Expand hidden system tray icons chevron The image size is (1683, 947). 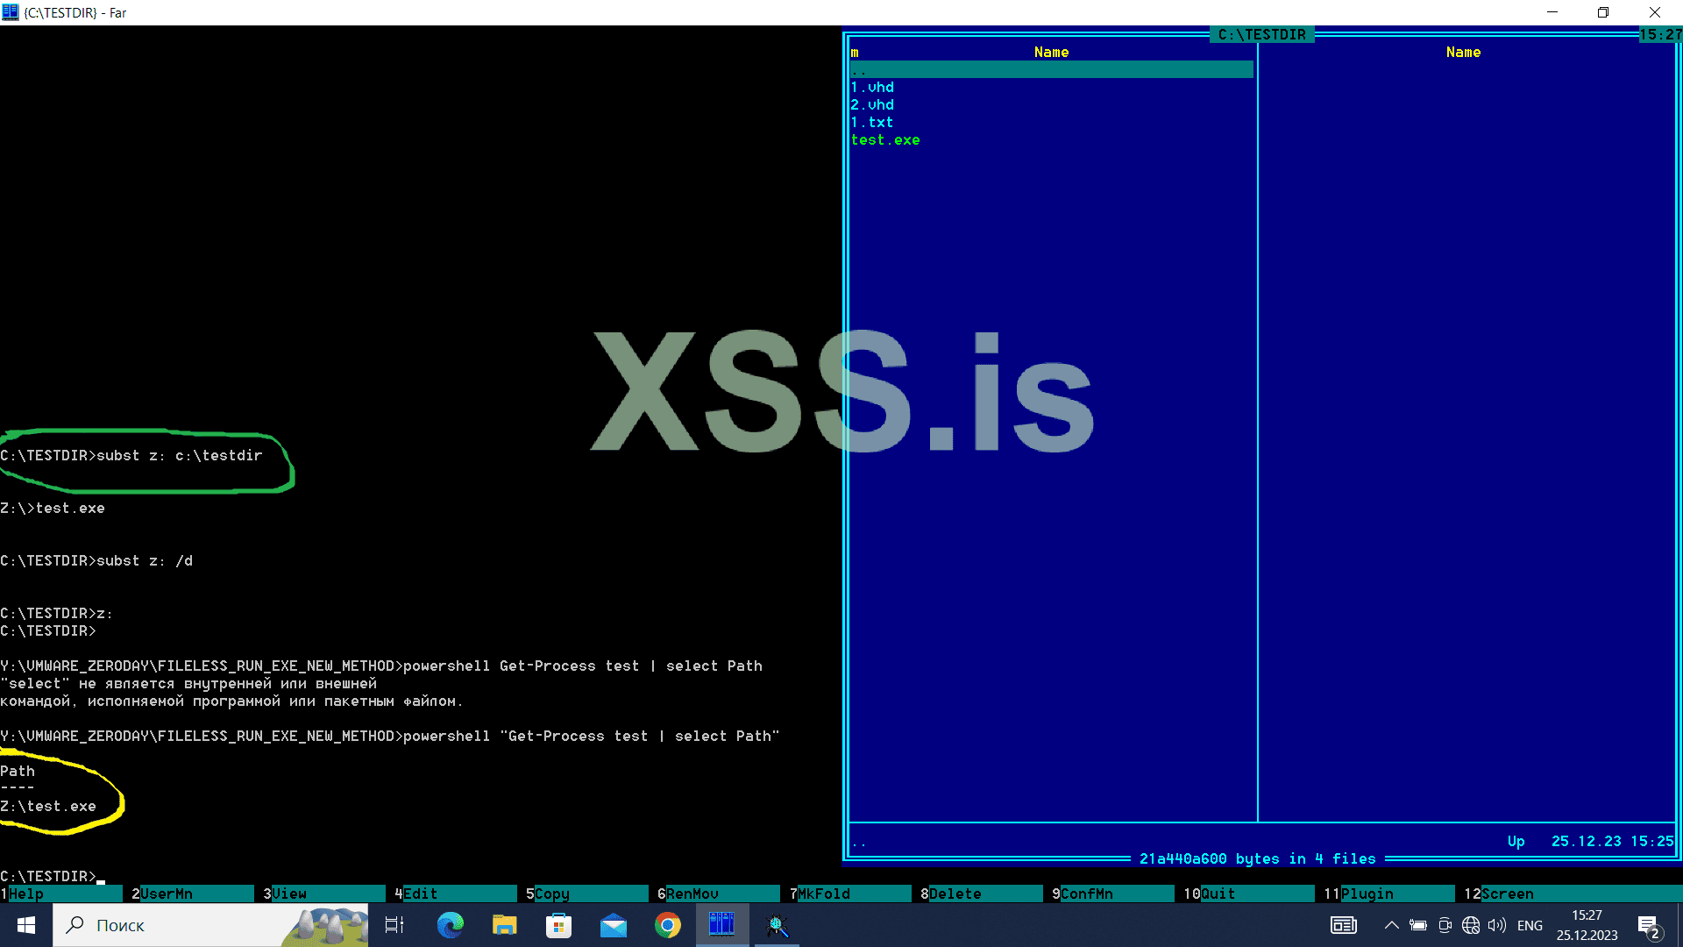pyautogui.click(x=1391, y=925)
